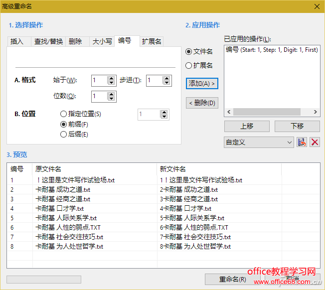Select original file row 卡耐基 为人处世哲学.txt

(x=69, y=247)
